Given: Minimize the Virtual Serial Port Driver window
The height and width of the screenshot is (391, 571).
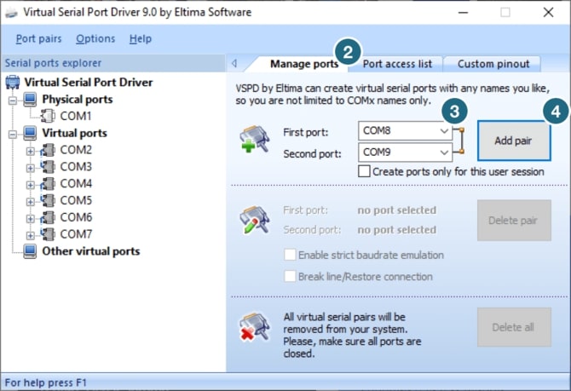Looking at the screenshot, I should pyautogui.click(x=463, y=13).
